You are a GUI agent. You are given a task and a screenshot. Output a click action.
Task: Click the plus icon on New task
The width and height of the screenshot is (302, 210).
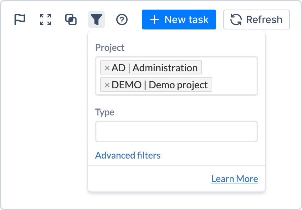click(154, 20)
